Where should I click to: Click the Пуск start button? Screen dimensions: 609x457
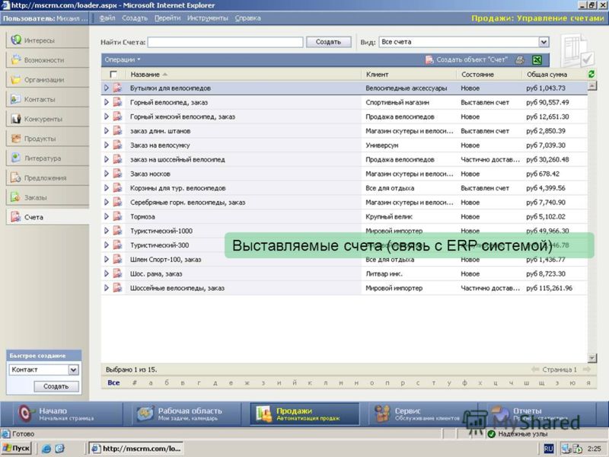(16, 449)
